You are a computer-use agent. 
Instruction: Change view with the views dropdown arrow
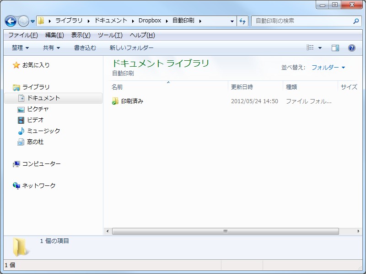coord(320,47)
